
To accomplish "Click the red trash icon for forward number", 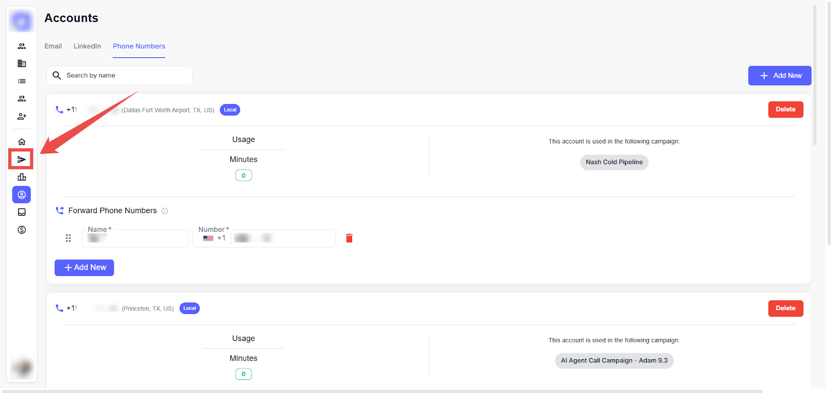I will coord(349,238).
